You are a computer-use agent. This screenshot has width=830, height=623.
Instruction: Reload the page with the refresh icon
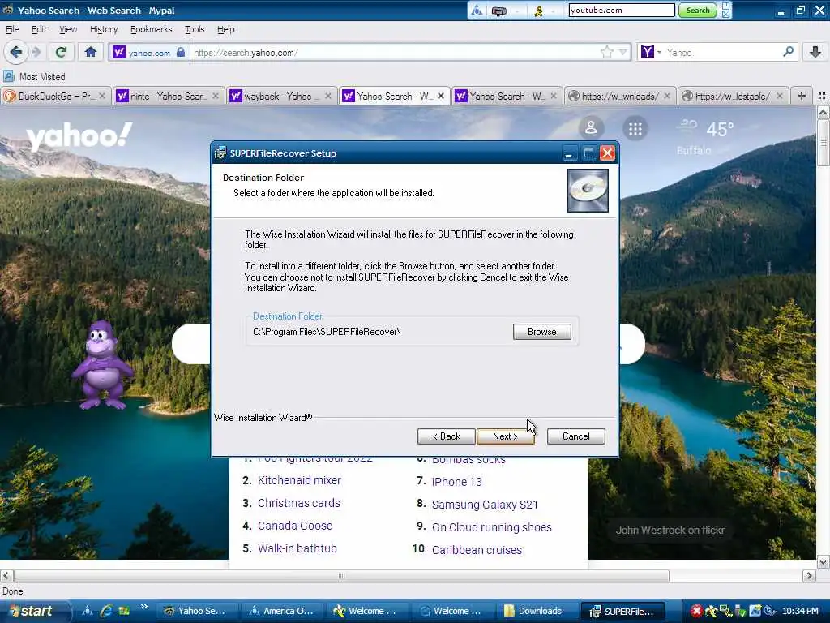coord(61,52)
